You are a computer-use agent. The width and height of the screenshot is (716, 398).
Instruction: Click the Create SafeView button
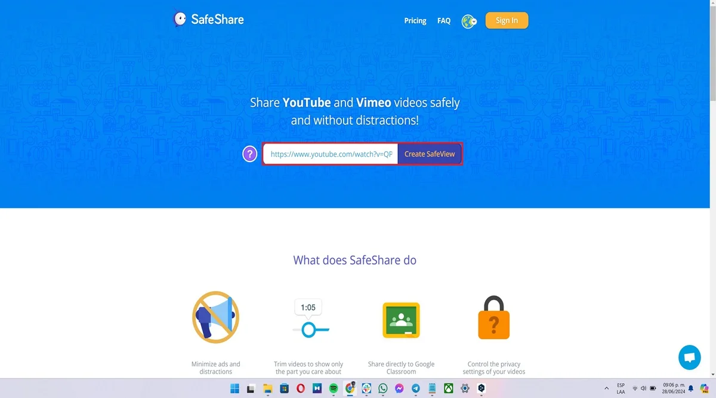pyautogui.click(x=430, y=154)
